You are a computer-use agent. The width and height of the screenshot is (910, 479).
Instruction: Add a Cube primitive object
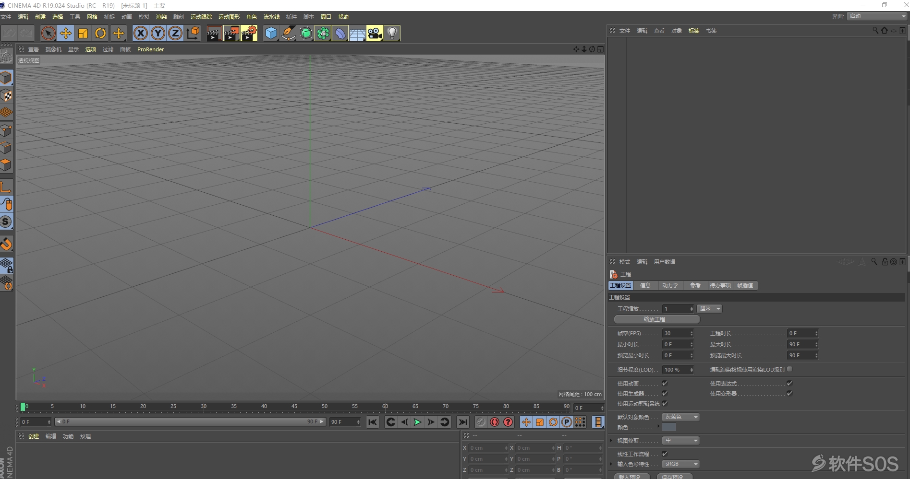[271, 33]
